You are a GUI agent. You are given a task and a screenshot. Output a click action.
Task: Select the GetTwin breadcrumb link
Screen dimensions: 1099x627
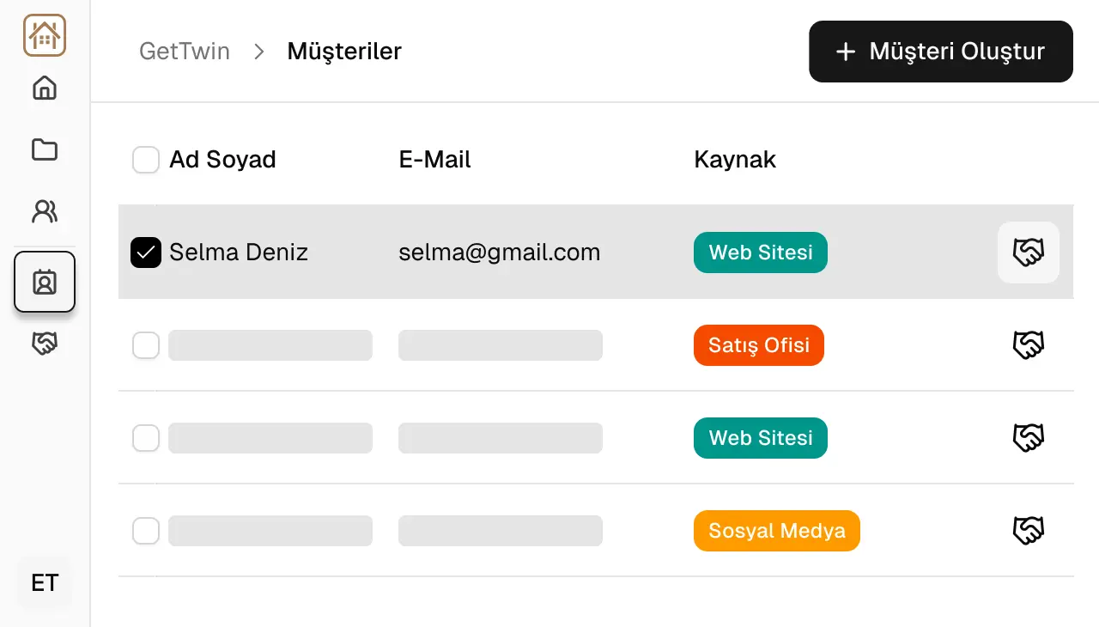[185, 52]
